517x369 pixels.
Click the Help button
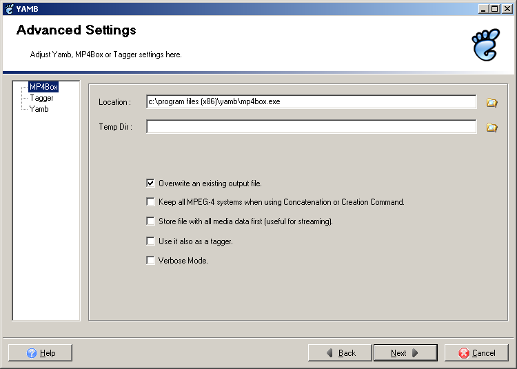click(40, 353)
